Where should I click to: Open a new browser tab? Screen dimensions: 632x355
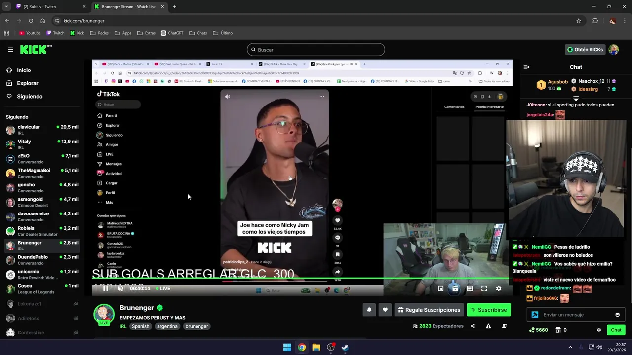(174, 7)
